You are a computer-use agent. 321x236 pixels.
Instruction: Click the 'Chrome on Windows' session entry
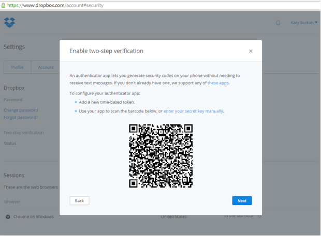[33, 216]
